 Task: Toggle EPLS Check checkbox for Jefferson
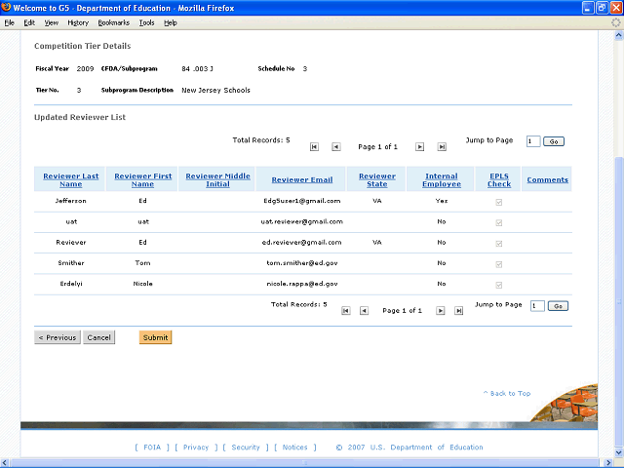point(499,202)
